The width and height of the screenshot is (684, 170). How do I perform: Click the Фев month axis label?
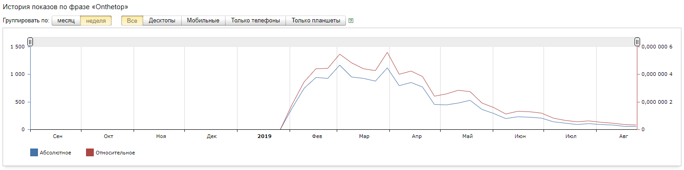click(x=316, y=136)
